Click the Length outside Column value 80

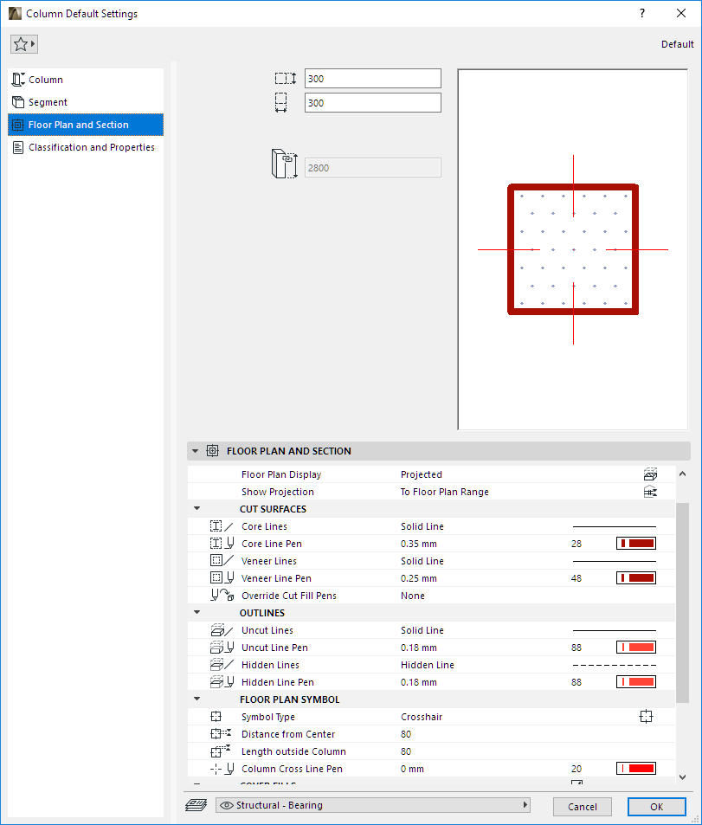[406, 751]
